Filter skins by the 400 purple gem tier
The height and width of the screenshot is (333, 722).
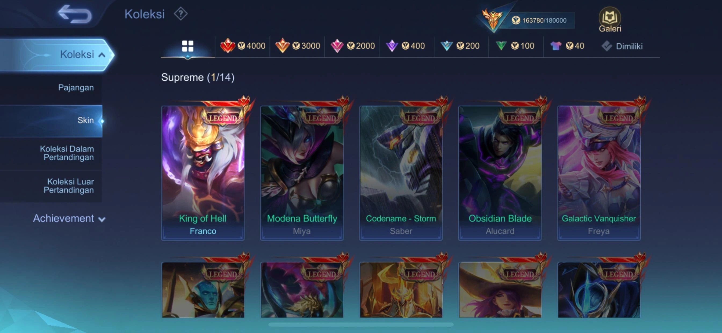click(x=405, y=46)
